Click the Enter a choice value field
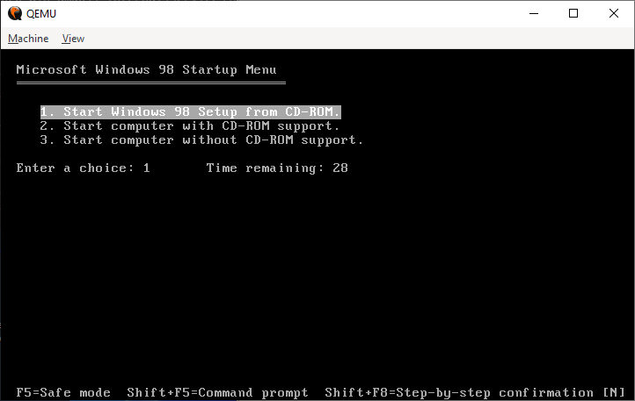Image resolution: width=635 pixels, height=401 pixels. click(x=147, y=168)
